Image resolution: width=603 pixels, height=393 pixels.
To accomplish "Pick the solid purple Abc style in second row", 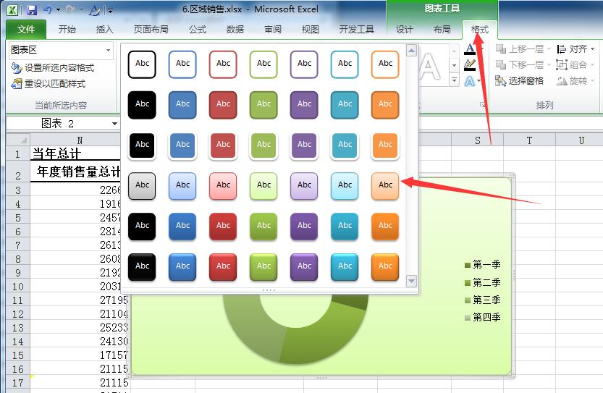I will click(304, 104).
